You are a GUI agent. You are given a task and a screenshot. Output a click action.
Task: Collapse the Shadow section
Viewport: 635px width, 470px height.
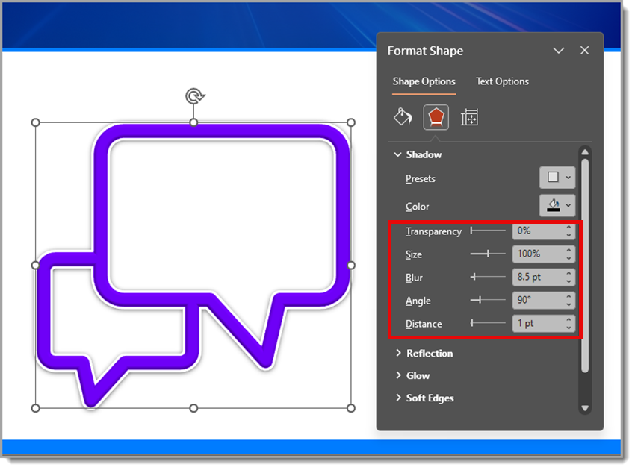coord(398,154)
